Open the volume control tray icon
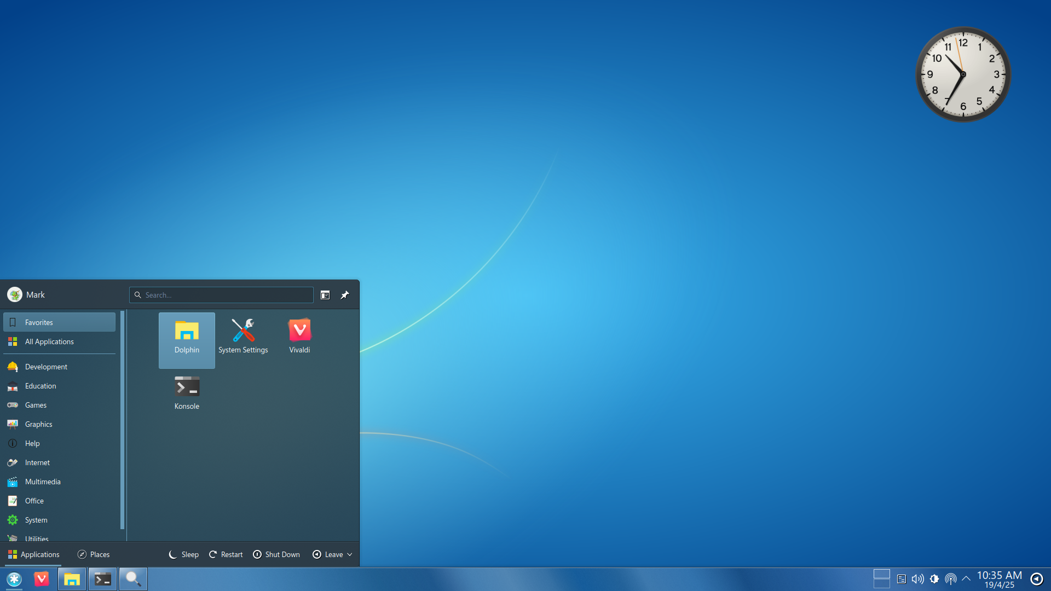The width and height of the screenshot is (1051, 591). click(x=918, y=579)
